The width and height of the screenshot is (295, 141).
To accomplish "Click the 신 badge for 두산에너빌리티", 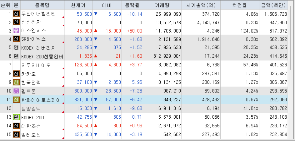I will pyautogui.click(x=16, y=14).
